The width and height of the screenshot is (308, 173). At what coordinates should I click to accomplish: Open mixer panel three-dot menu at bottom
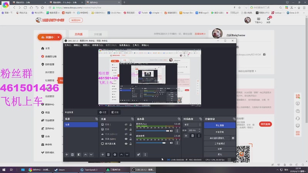click(x=145, y=155)
